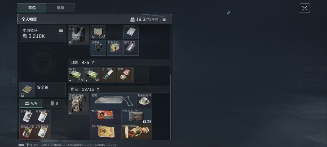Screen dimensions: 327x147
Task: Open the 本局收获 list menu icon
Action: point(61,31)
